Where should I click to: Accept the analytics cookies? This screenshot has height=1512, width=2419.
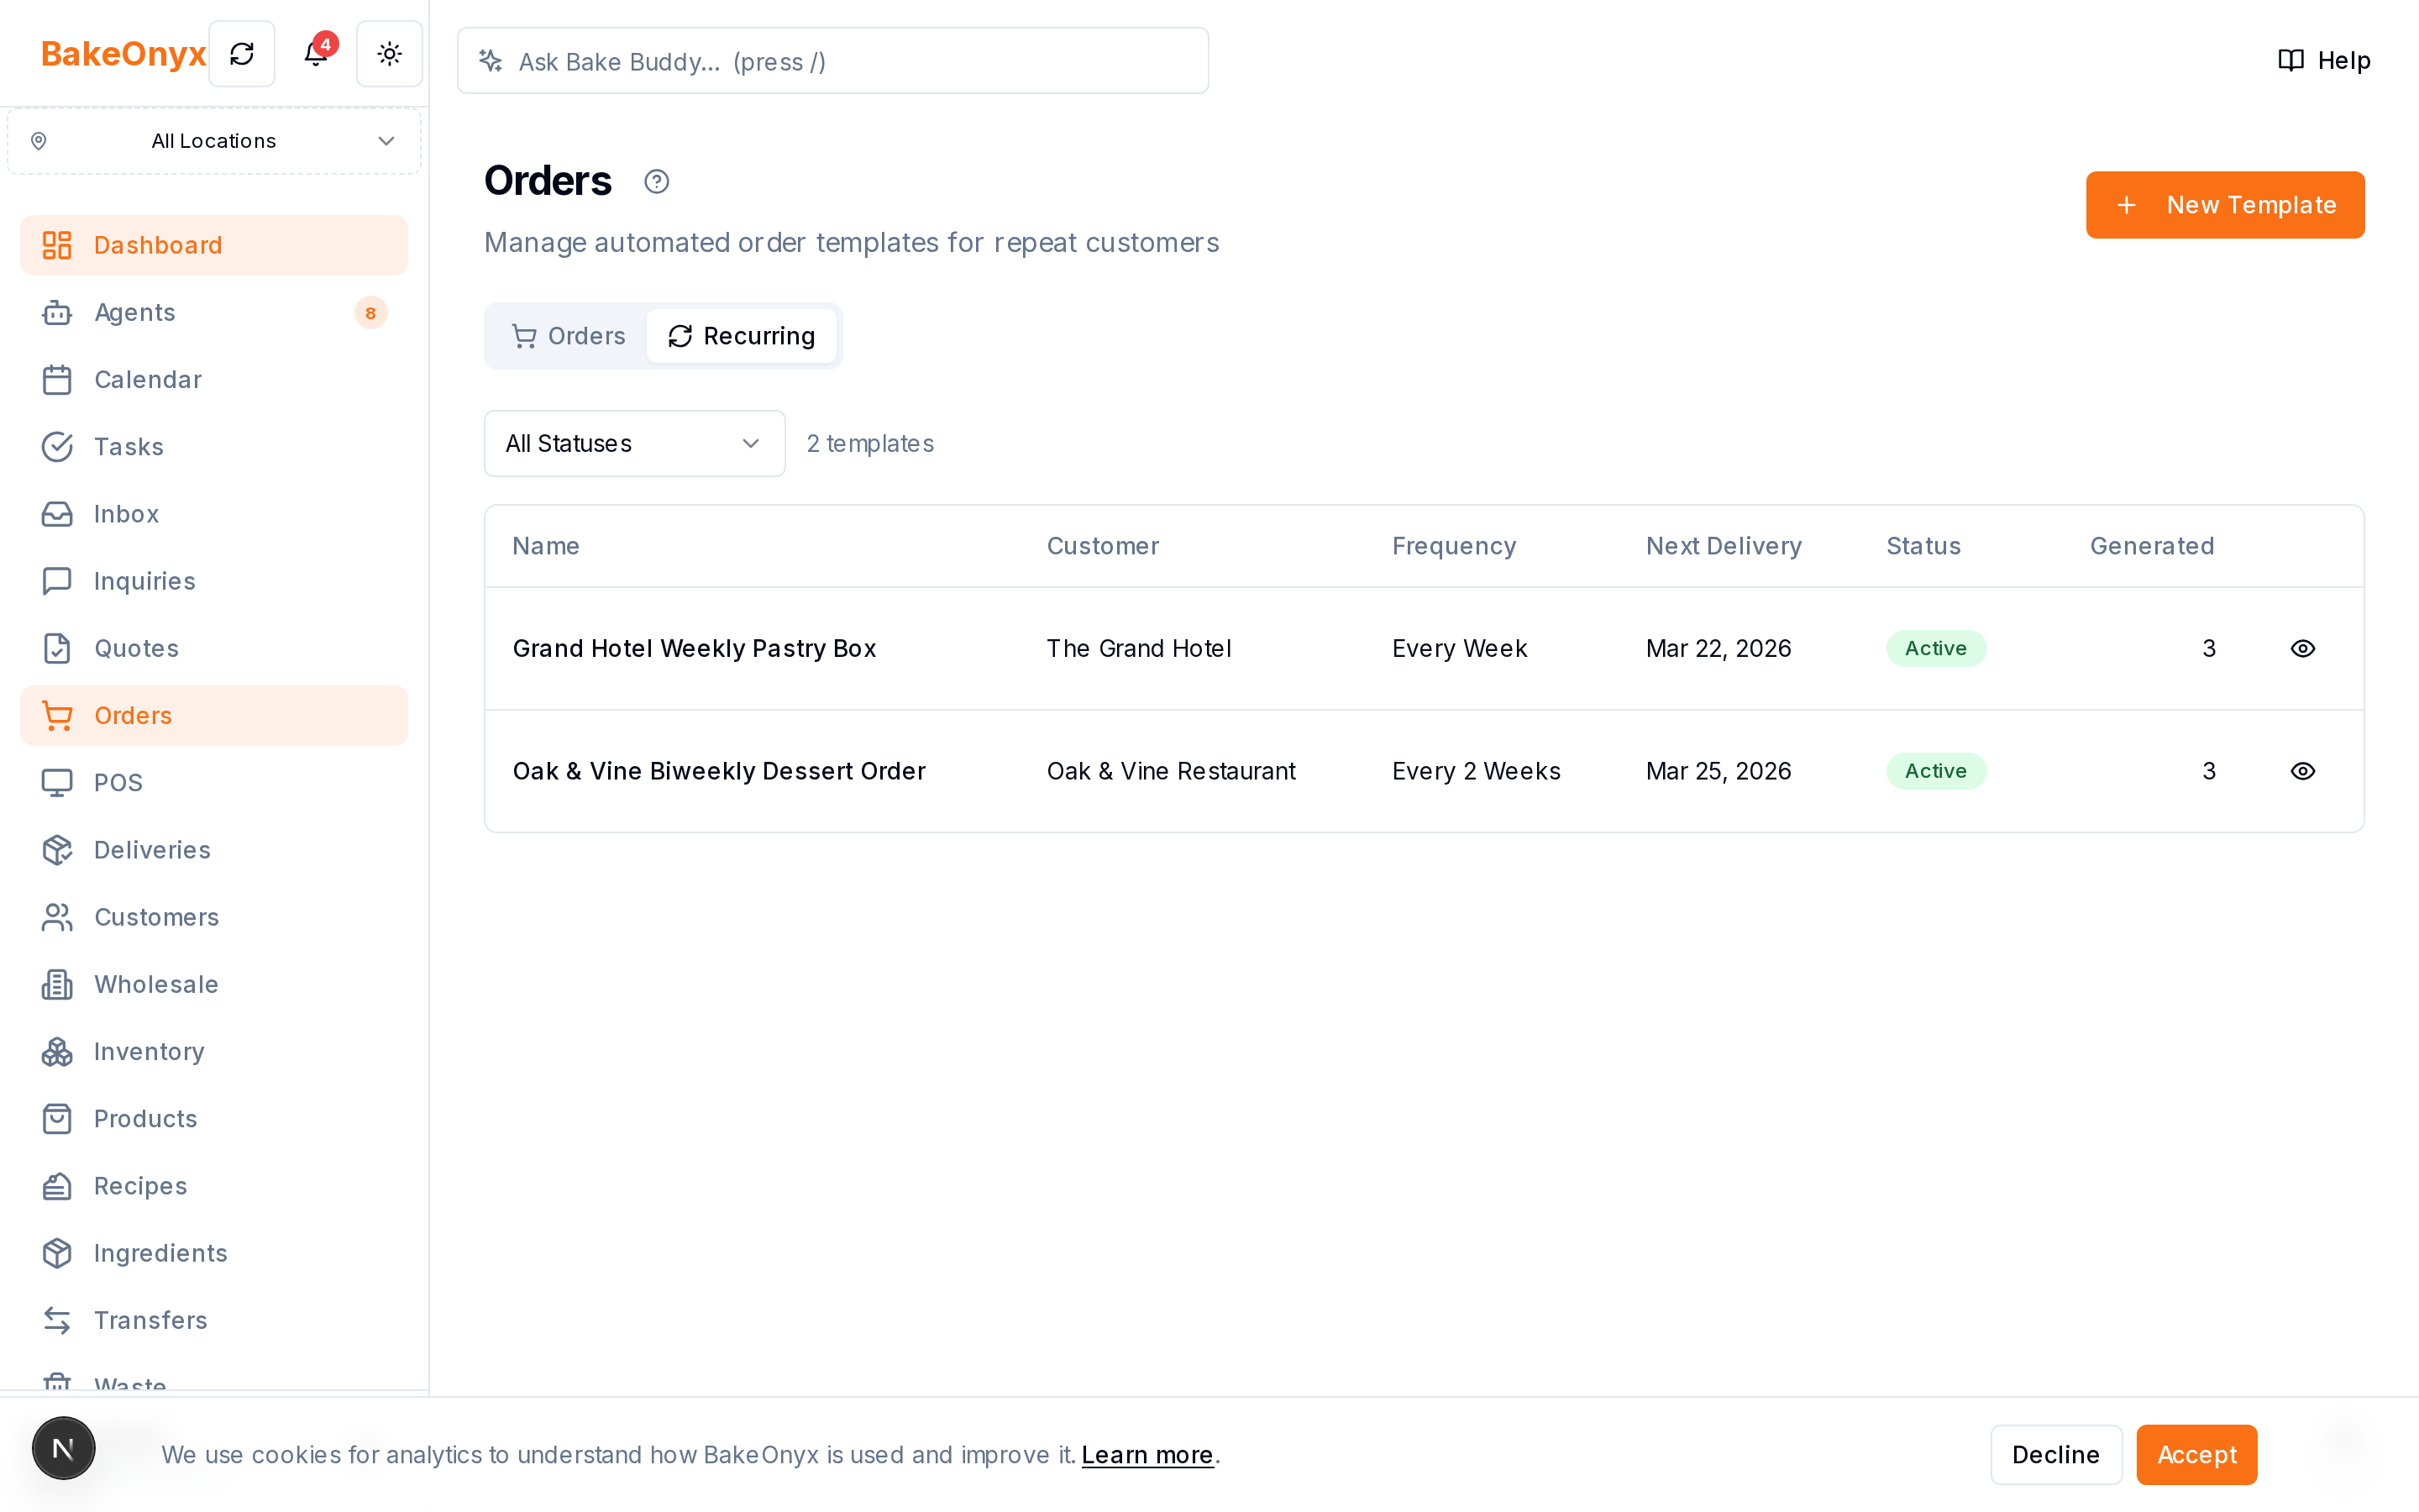click(x=2196, y=1455)
